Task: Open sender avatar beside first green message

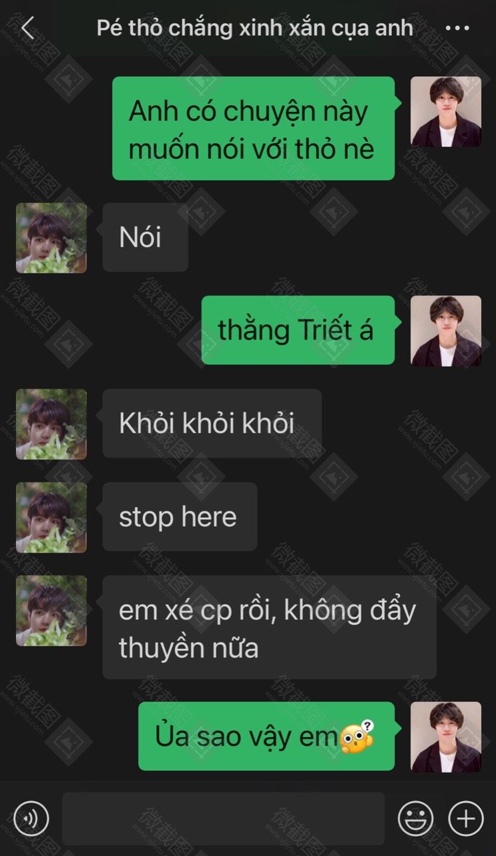Action: [x=446, y=112]
